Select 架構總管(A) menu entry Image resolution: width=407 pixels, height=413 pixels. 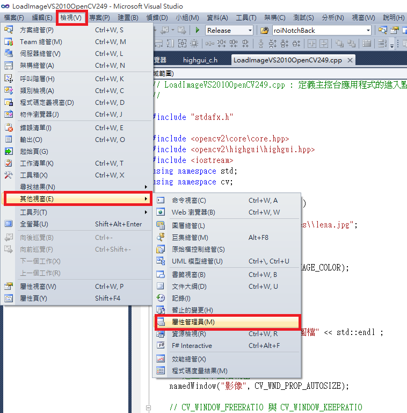pos(76,66)
